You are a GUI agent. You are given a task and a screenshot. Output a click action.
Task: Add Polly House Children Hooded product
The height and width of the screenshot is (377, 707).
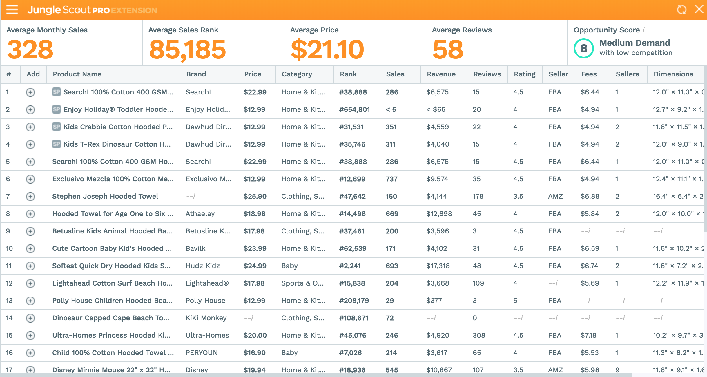30,301
